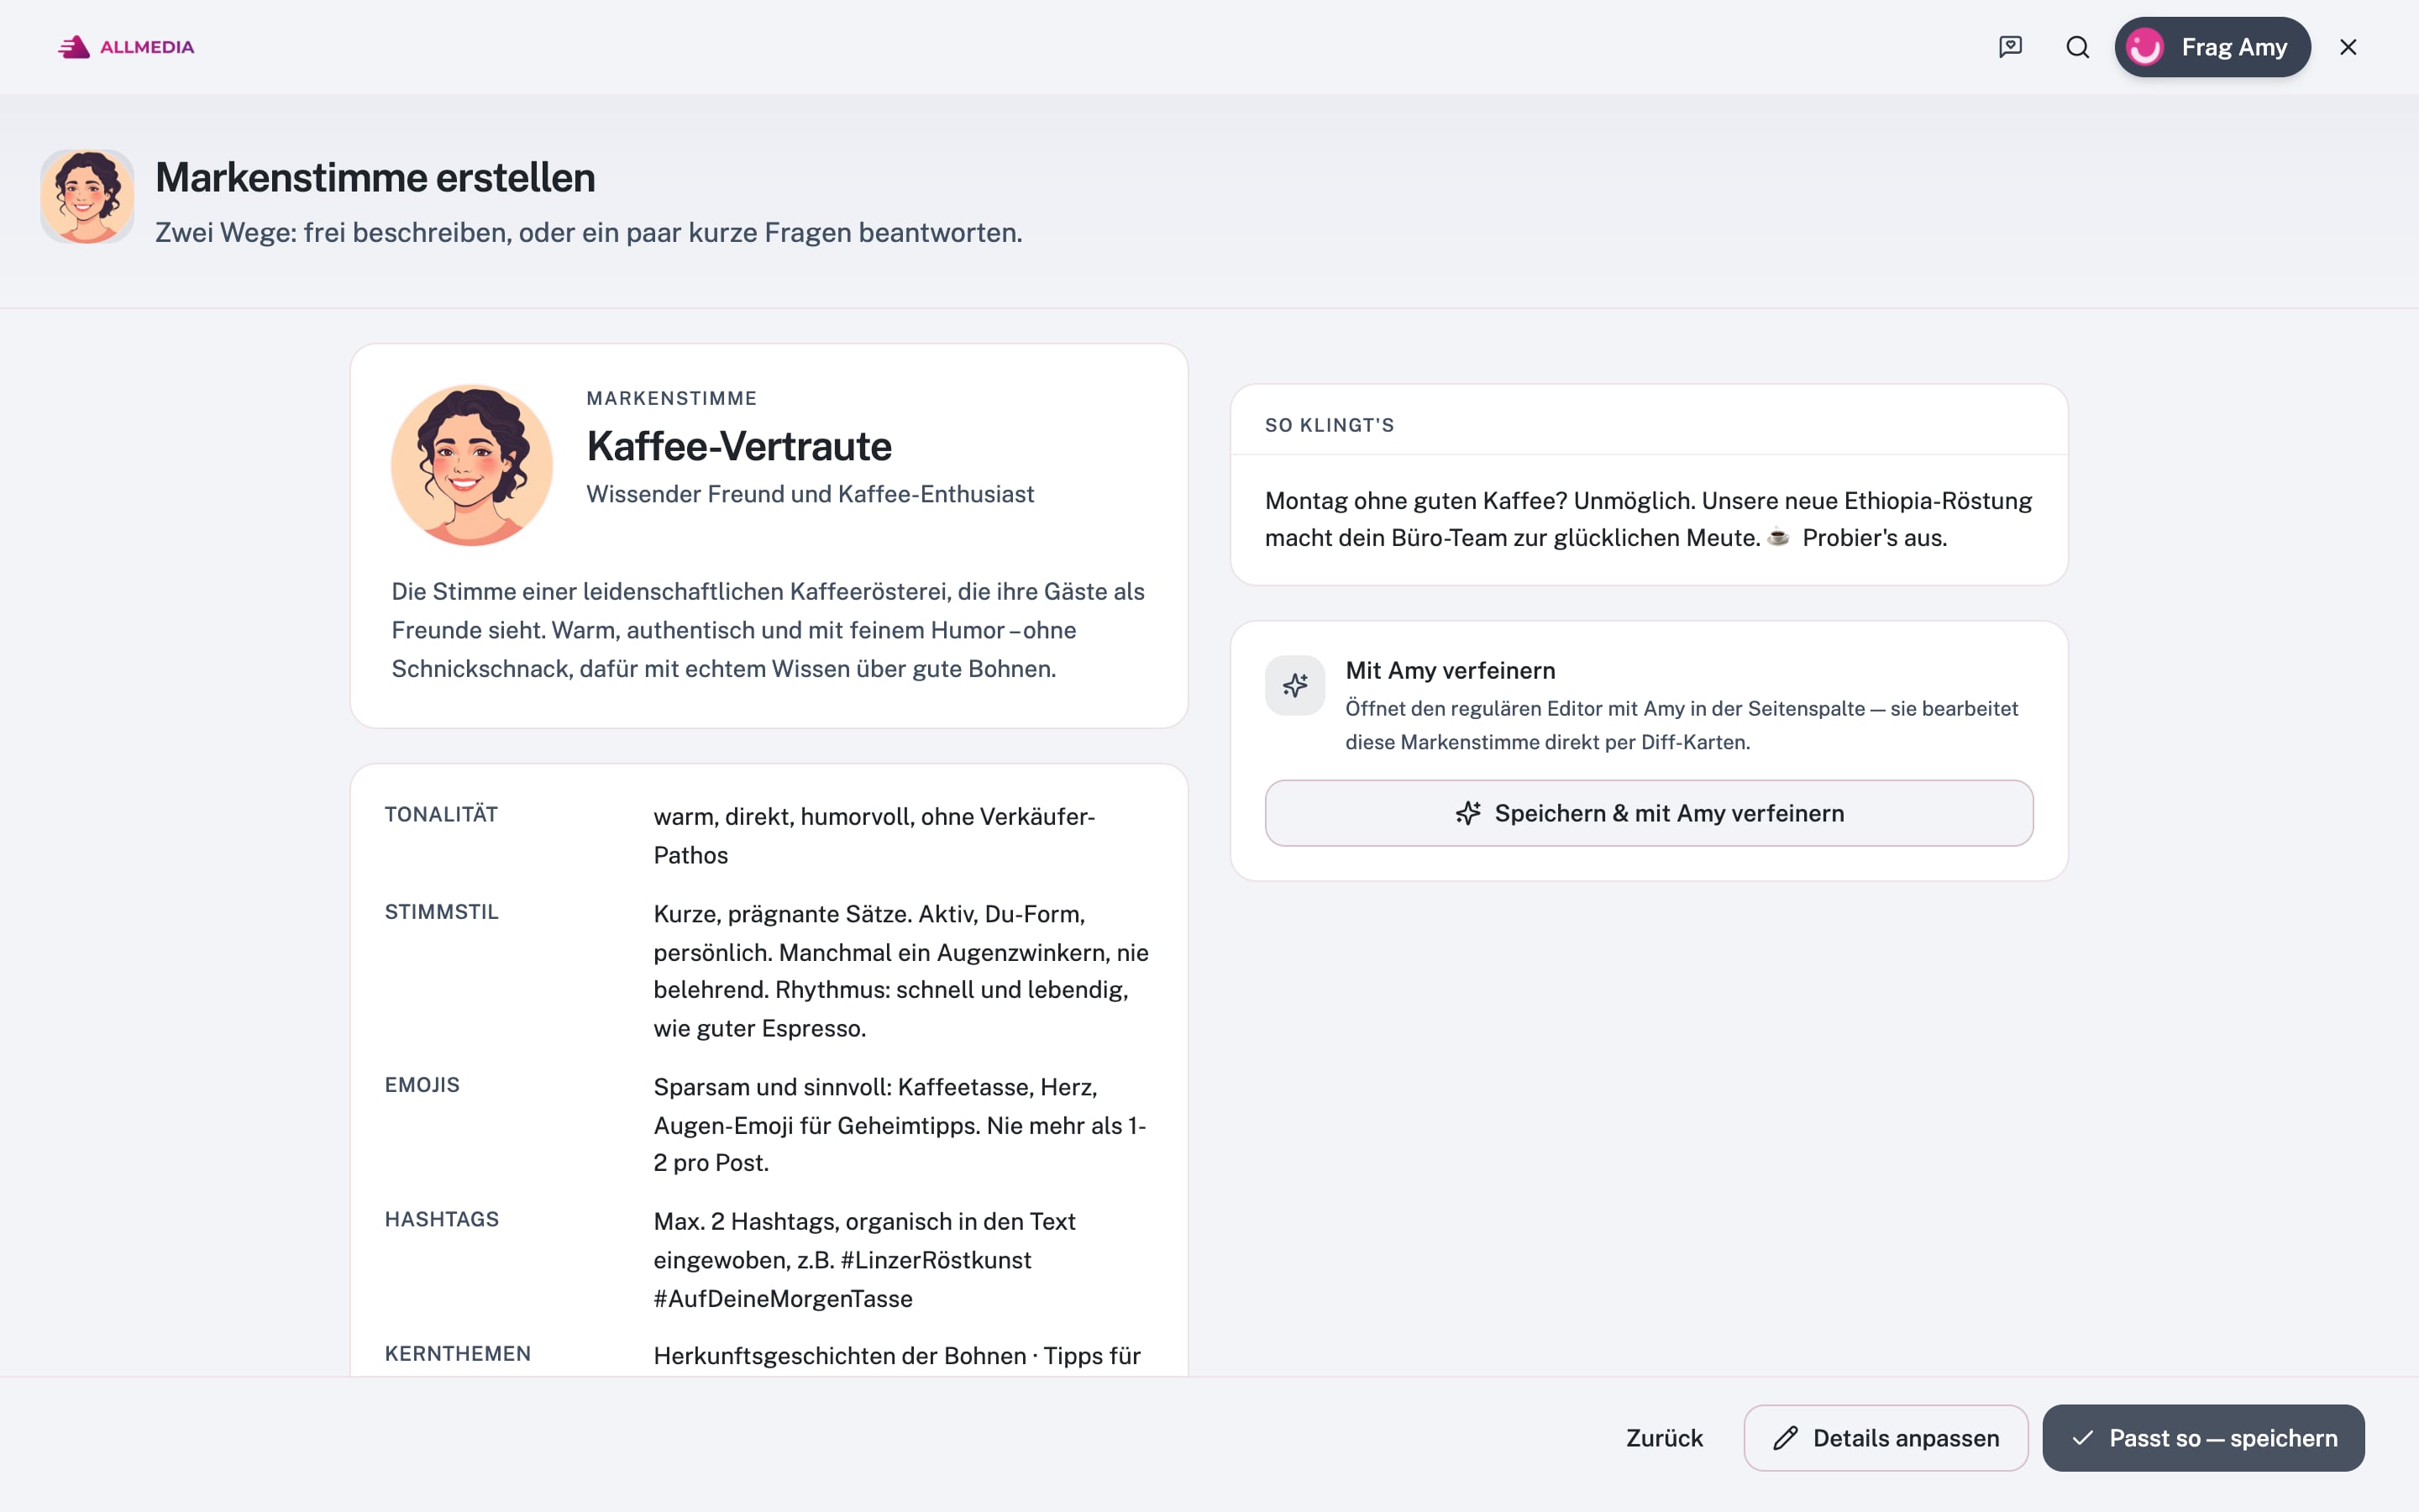
Task: Go back with Zurück
Action: pyautogui.click(x=1664, y=1438)
